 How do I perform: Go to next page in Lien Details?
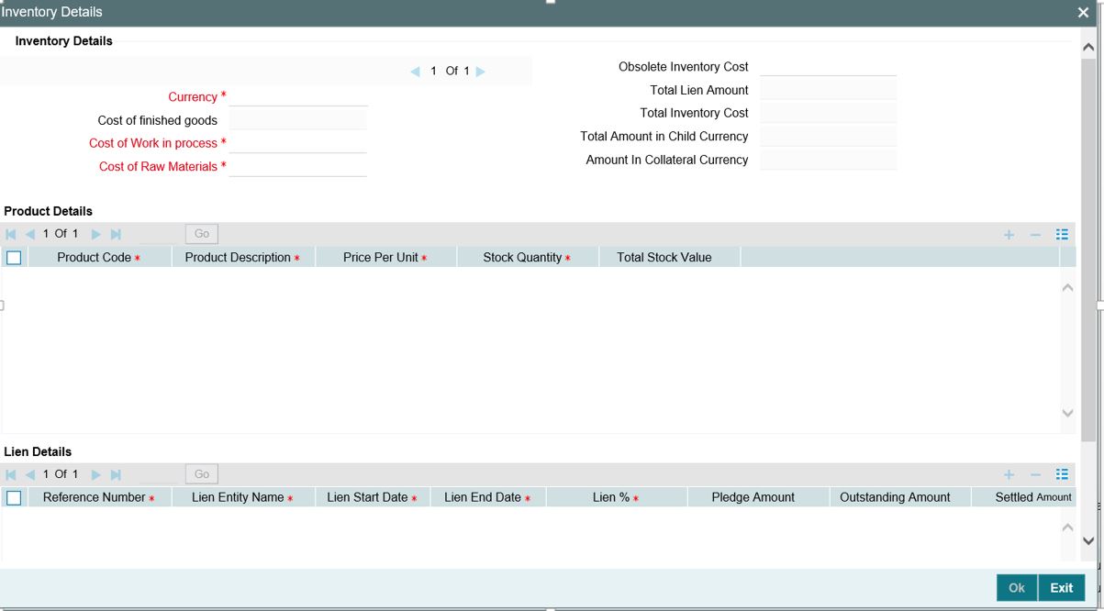pyautogui.click(x=96, y=474)
